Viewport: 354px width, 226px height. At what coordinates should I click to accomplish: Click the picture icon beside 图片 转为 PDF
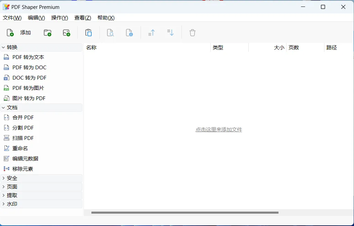[6, 98]
